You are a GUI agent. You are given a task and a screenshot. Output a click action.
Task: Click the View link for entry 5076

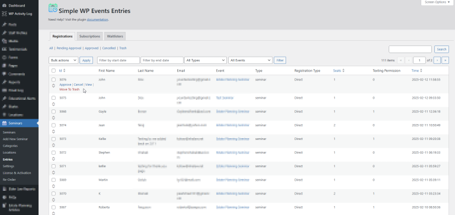pos(88,84)
